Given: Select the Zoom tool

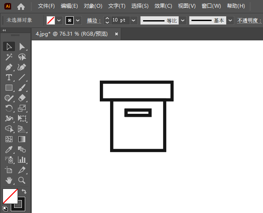Looking at the screenshot, I should pos(22,180).
